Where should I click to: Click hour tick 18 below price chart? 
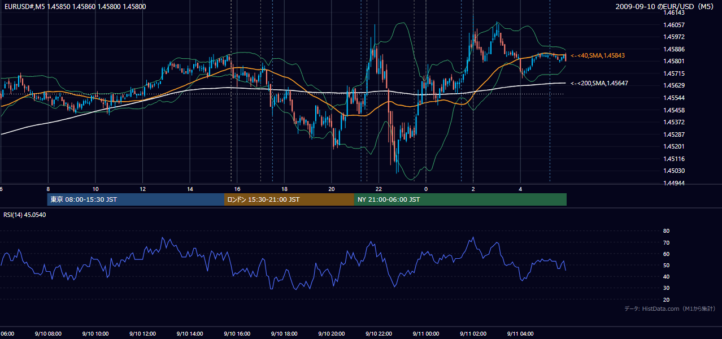285,189
